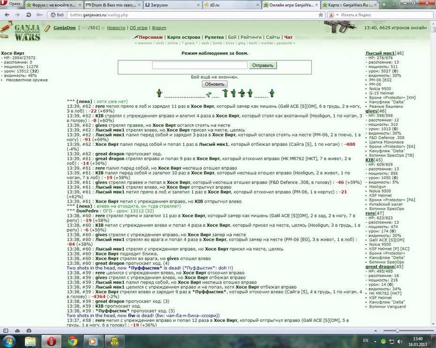Open the Персонаж menu item
Screen dimensions: 436x348
click(150, 37)
